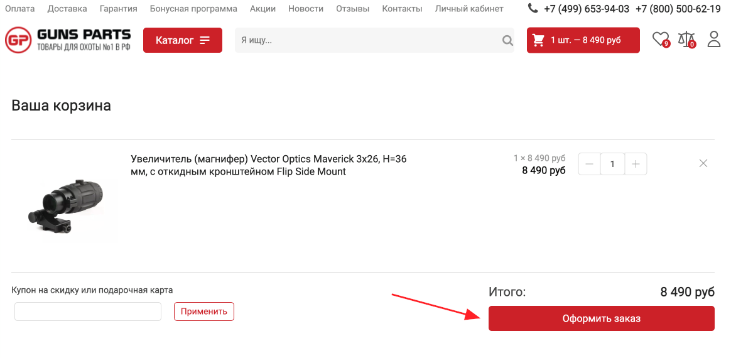Go to Бонусная программа page
This screenshot has height=358, width=731.
coord(193,9)
